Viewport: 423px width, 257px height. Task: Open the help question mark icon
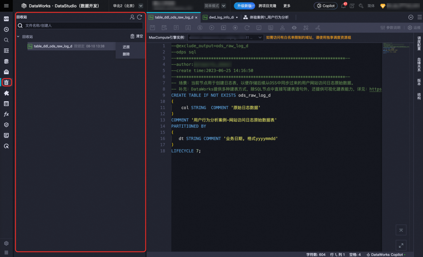[352, 6]
